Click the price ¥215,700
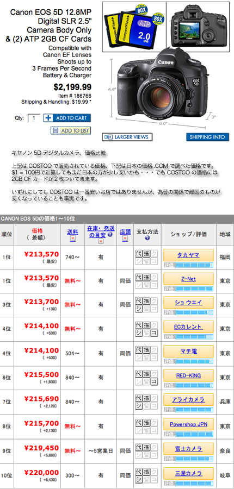234x489 pixels. pos(41,423)
